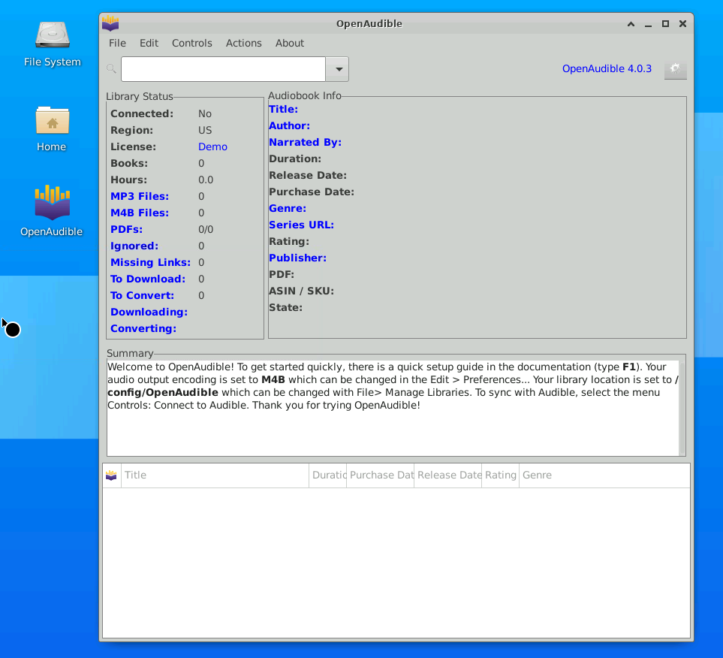
Task: Open the File System desktop icon
Action: point(52,44)
